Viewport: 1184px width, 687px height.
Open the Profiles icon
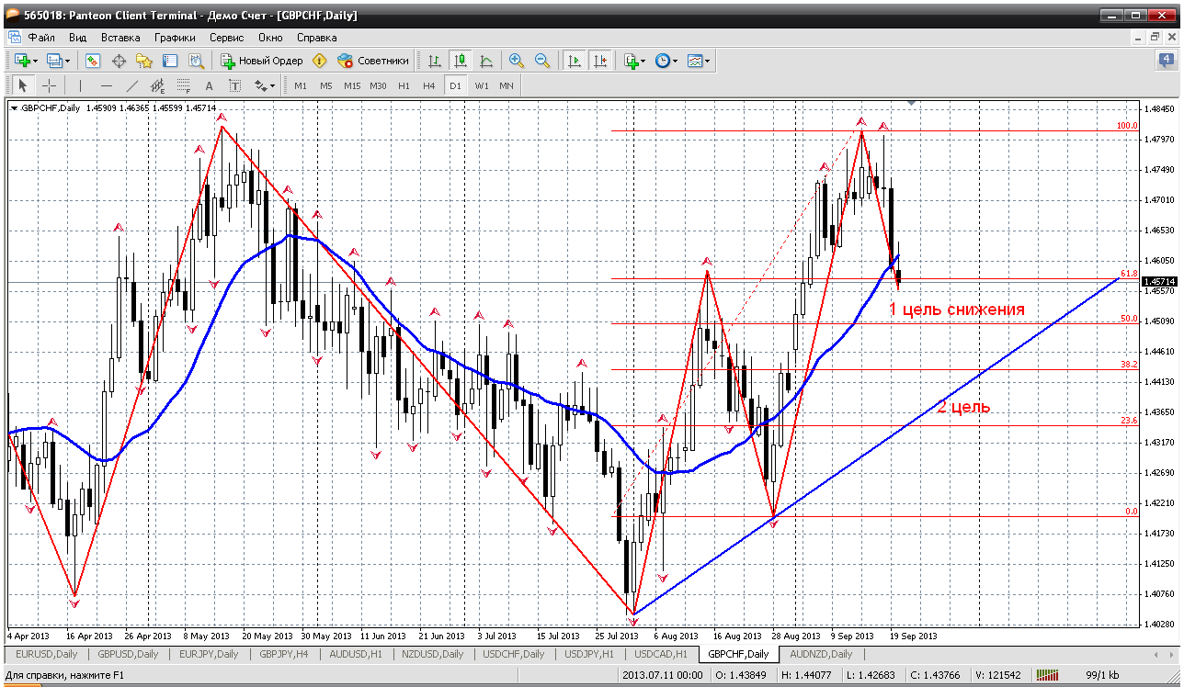click(x=54, y=61)
